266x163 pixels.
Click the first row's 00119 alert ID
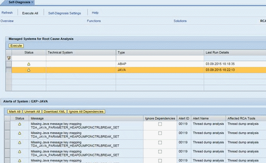(183, 124)
